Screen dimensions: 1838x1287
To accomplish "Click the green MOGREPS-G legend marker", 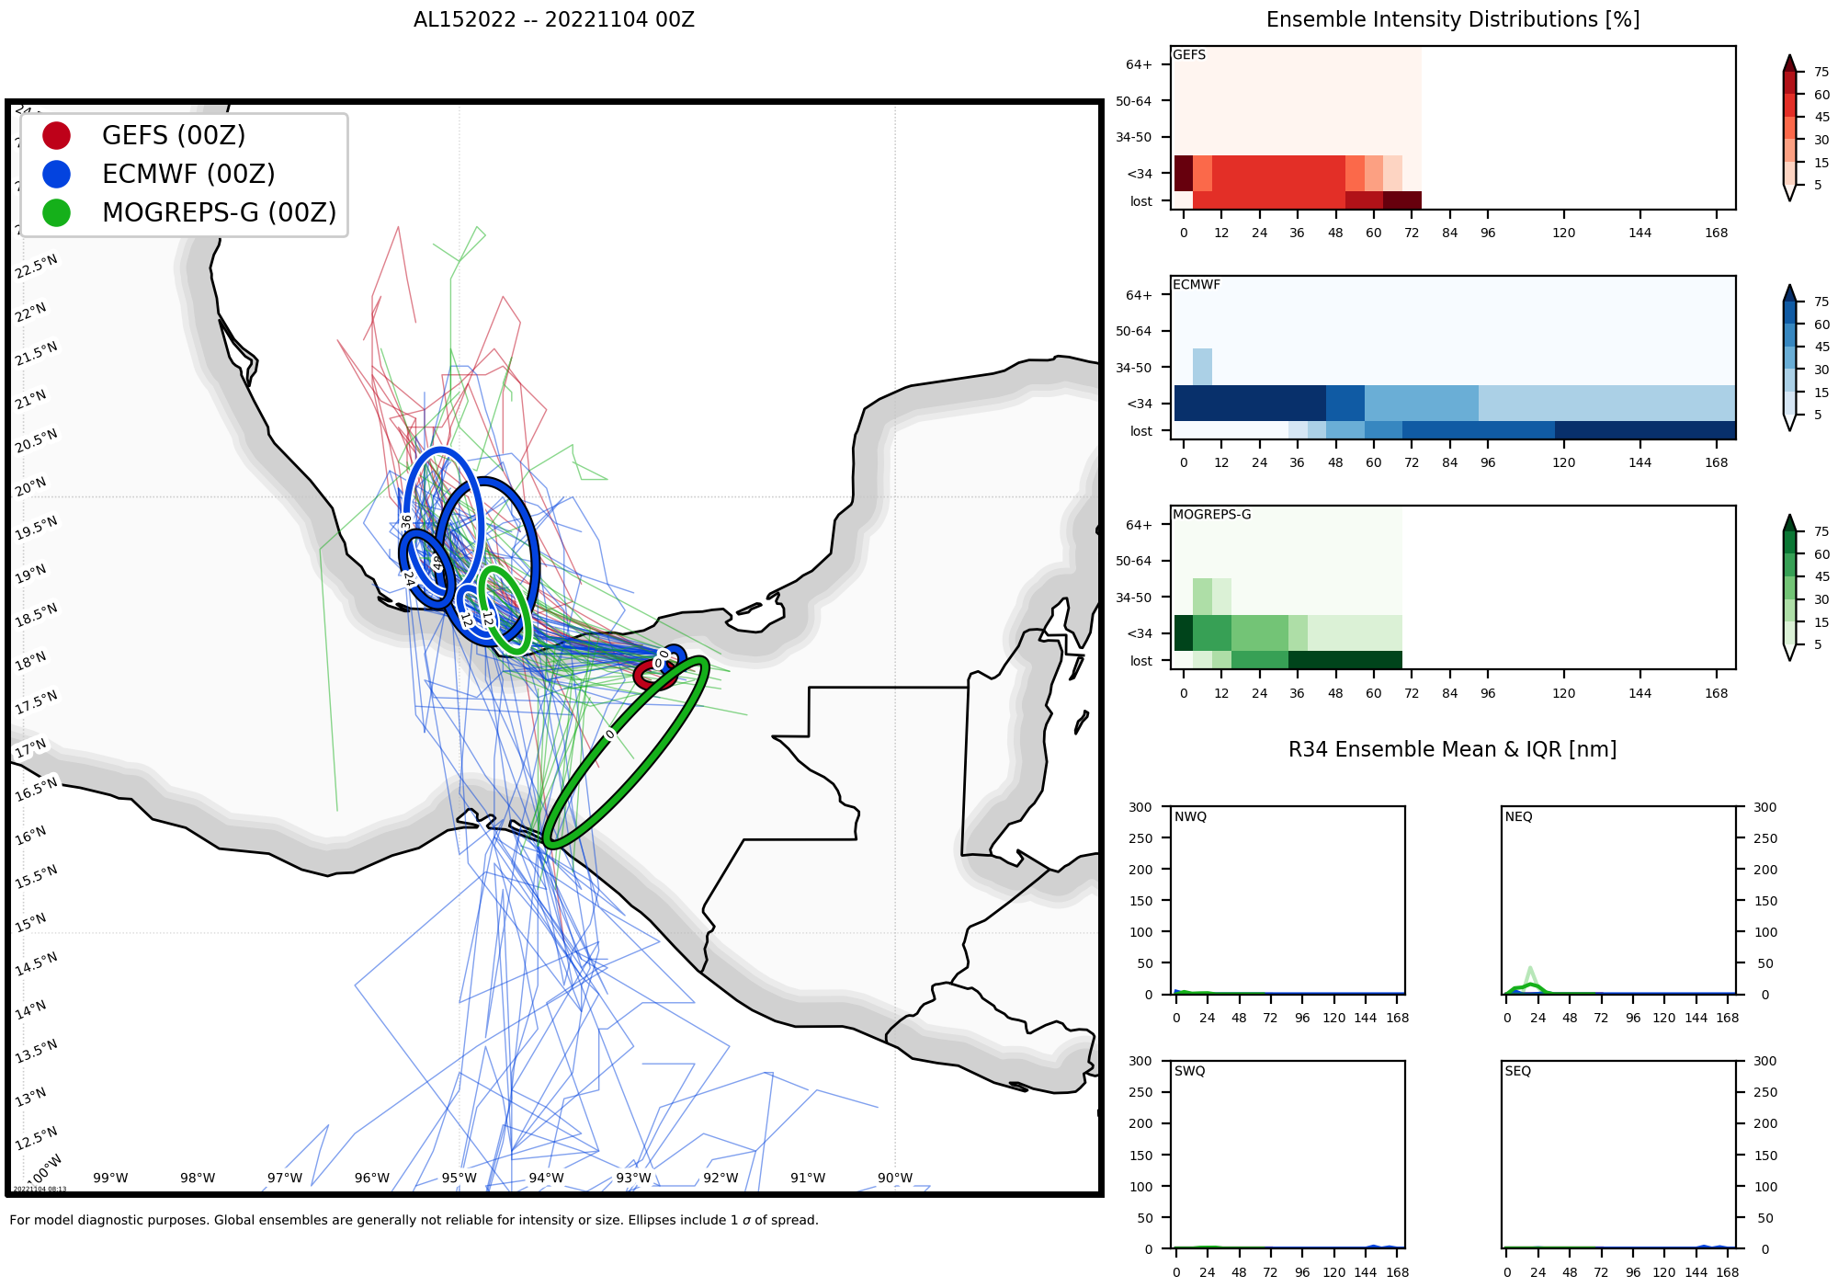I will coord(57,212).
